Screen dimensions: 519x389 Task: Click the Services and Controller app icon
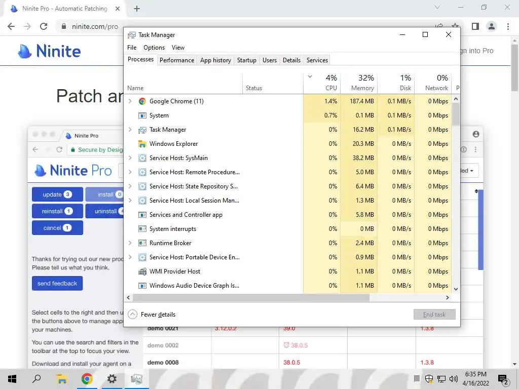pos(142,215)
